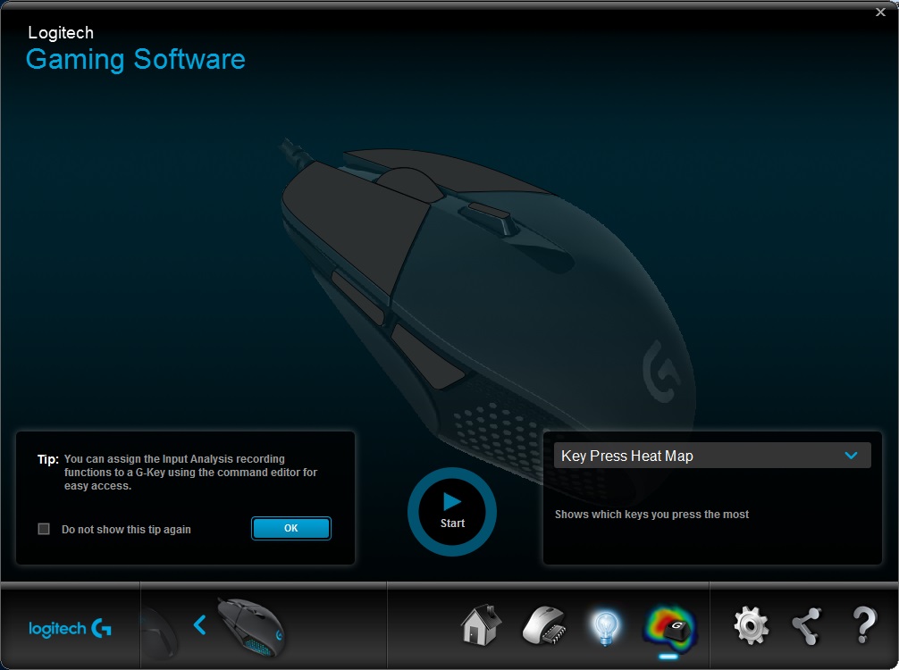Check 'Do not show this tip again'
899x670 pixels.
tap(44, 529)
